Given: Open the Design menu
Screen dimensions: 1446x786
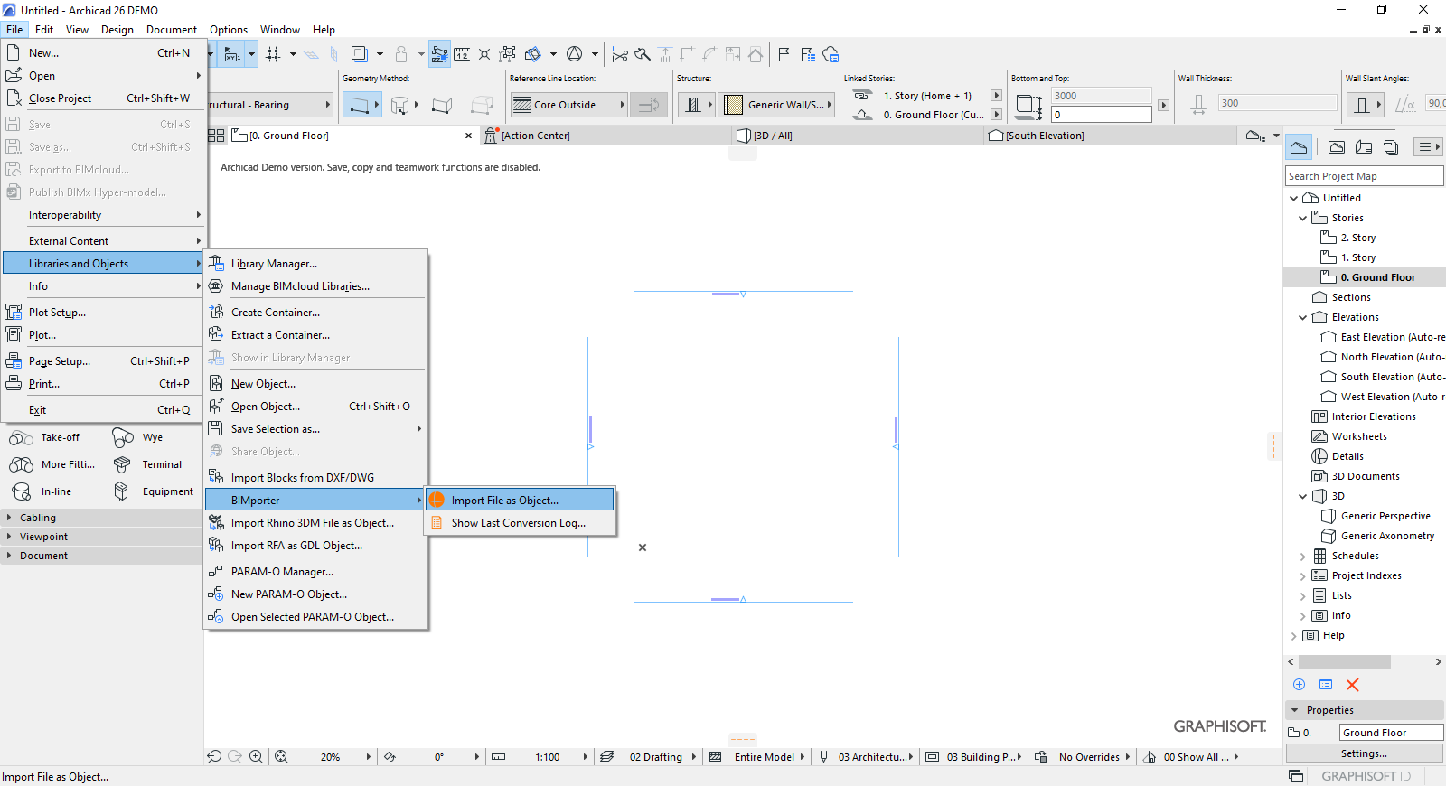Looking at the screenshot, I should [117, 30].
